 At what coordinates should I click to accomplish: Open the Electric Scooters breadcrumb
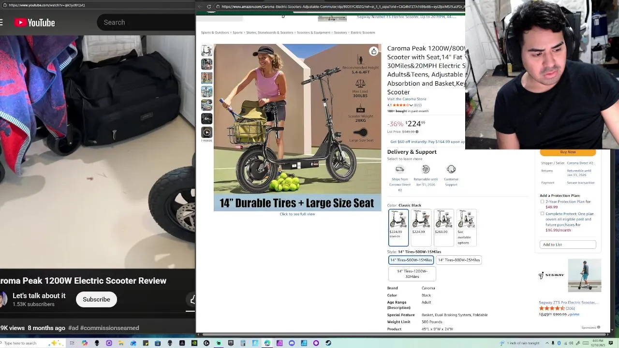tap(363, 33)
